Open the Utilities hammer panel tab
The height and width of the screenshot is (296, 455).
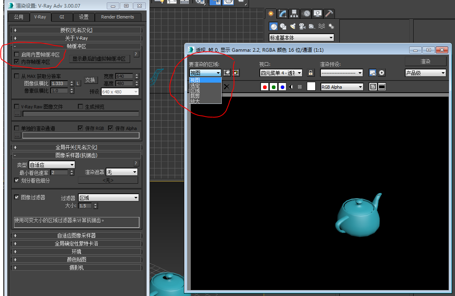pyautogui.click(x=329, y=14)
